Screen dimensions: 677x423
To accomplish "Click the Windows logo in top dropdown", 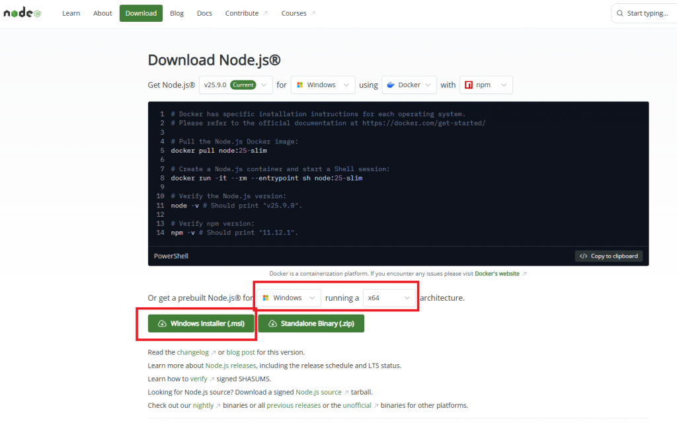I will coord(299,85).
